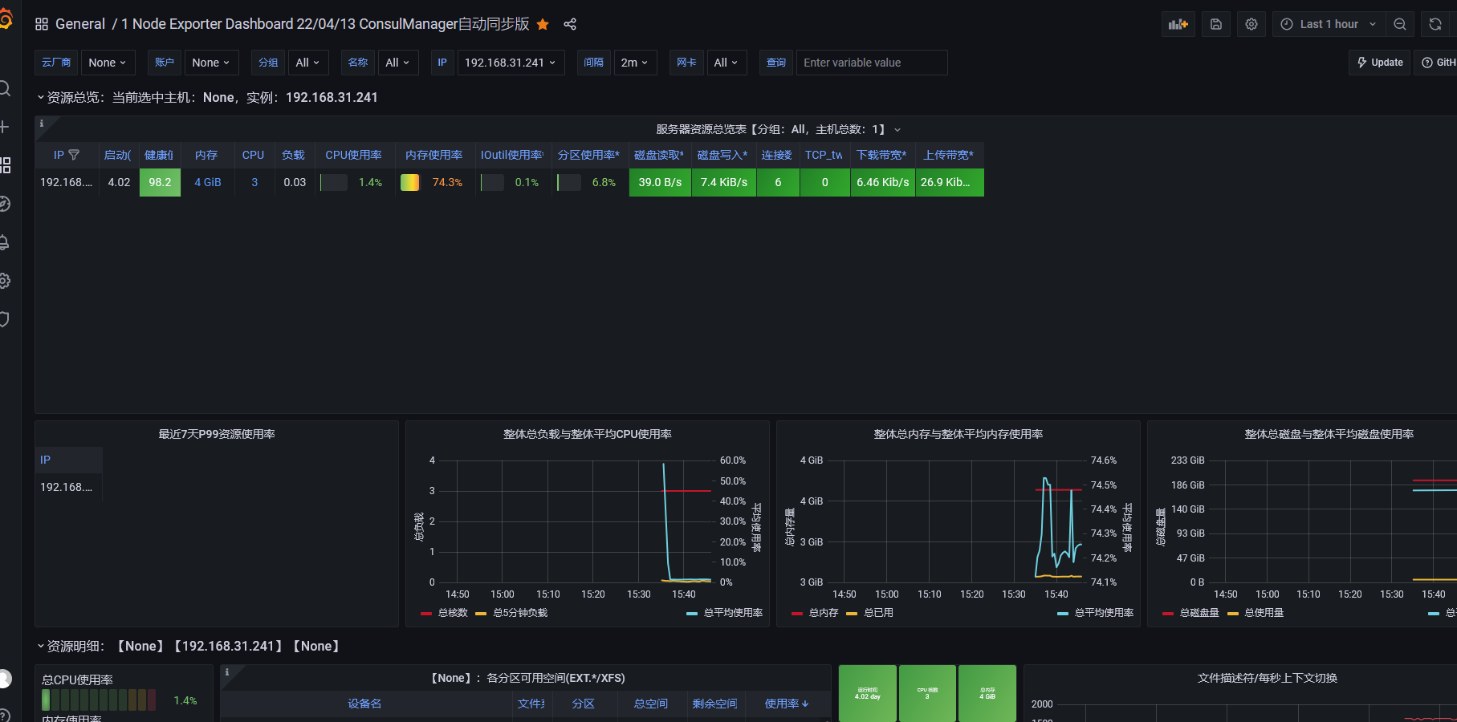Image resolution: width=1457 pixels, height=722 pixels.
Task: Click the Add panel icon
Action: (1178, 24)
